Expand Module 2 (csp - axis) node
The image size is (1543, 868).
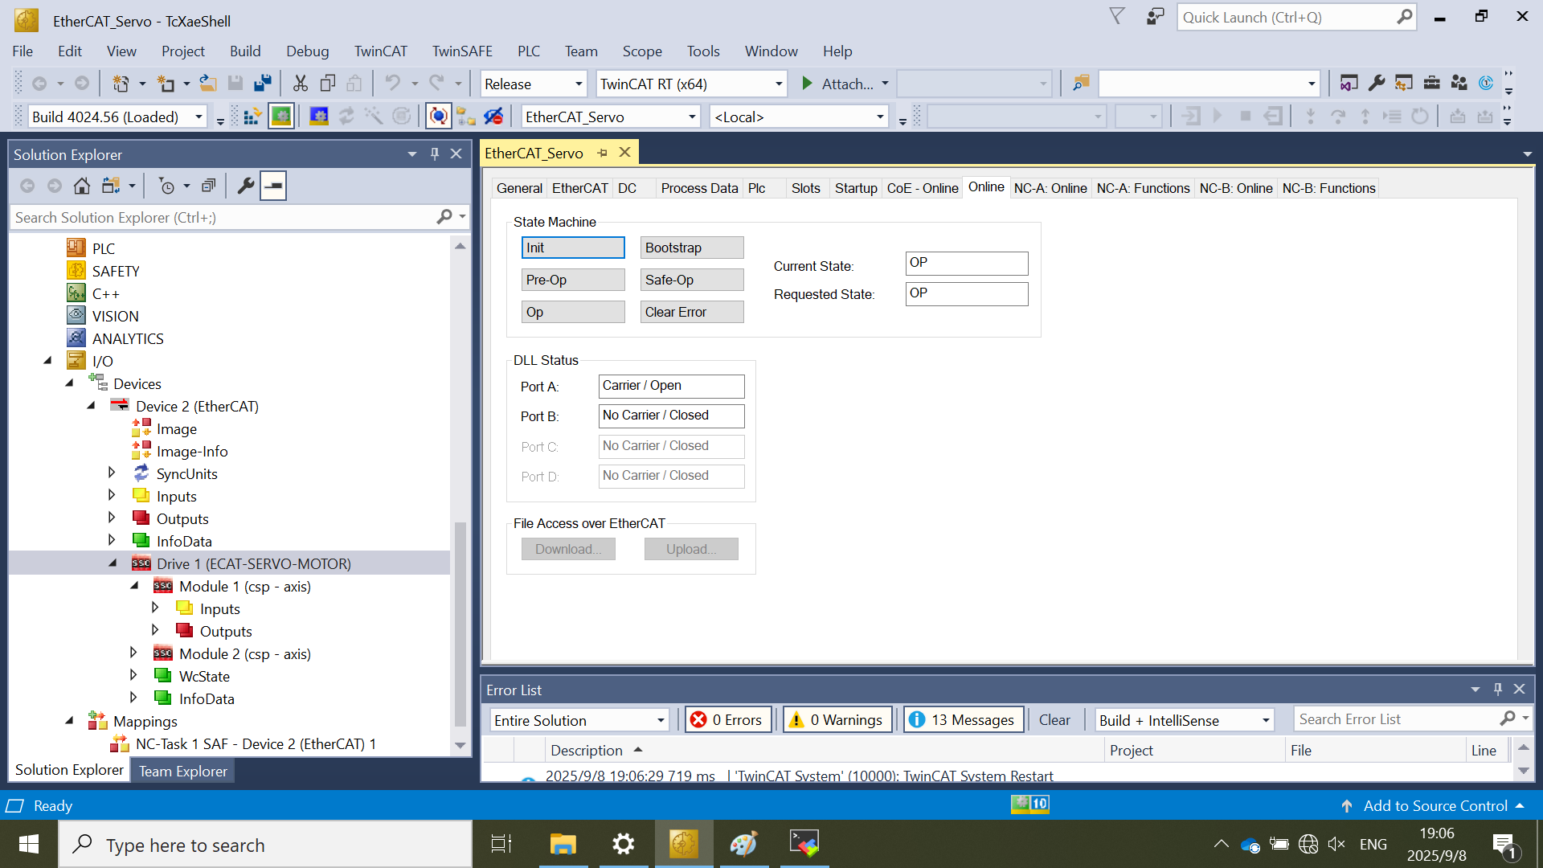click(x=133, y=653)
